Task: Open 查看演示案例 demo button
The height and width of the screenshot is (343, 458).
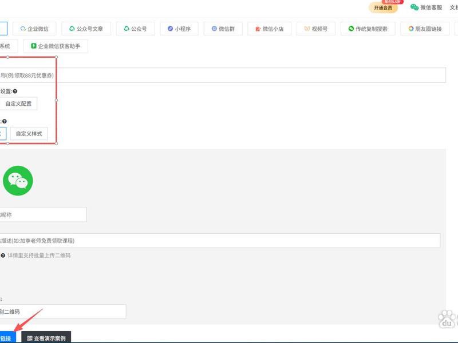Action: click(46, 338)
